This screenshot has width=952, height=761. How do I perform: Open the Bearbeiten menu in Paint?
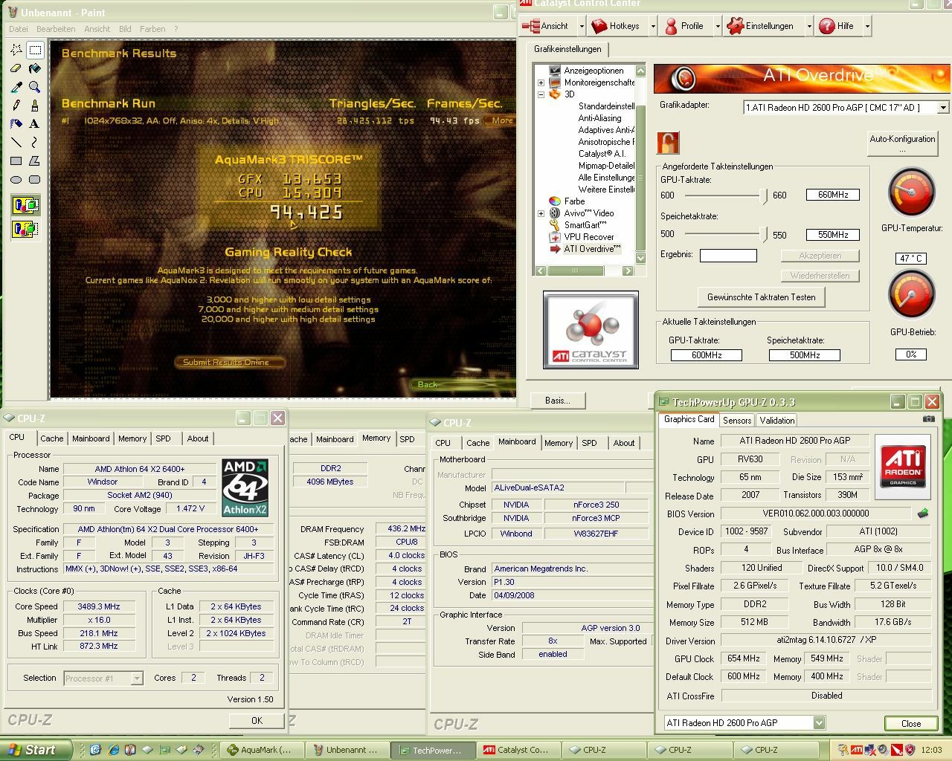[56, 29]
